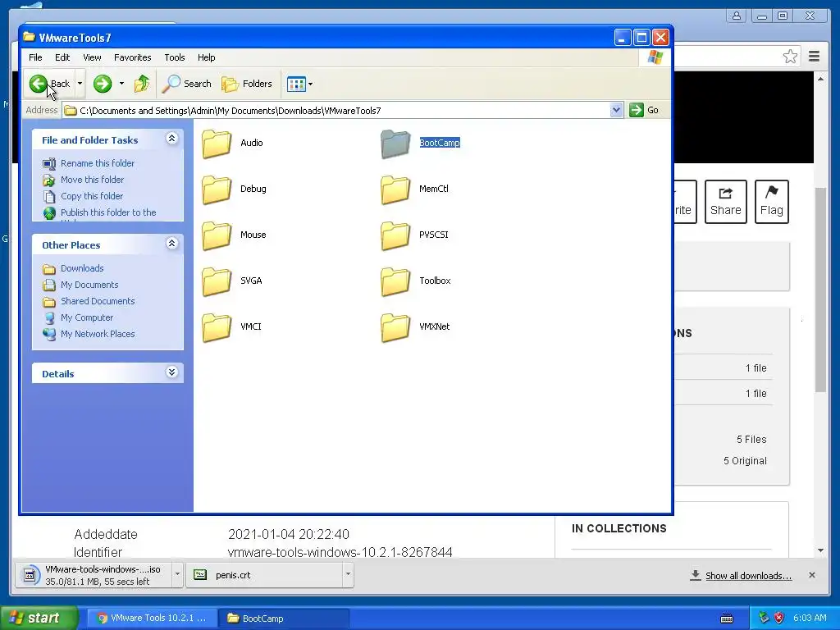
Task: Select the SVGA folder icon
Action: point(217,281)
